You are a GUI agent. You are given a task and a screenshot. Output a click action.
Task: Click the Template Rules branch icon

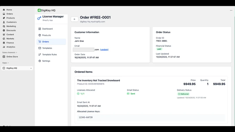[40, 55]
